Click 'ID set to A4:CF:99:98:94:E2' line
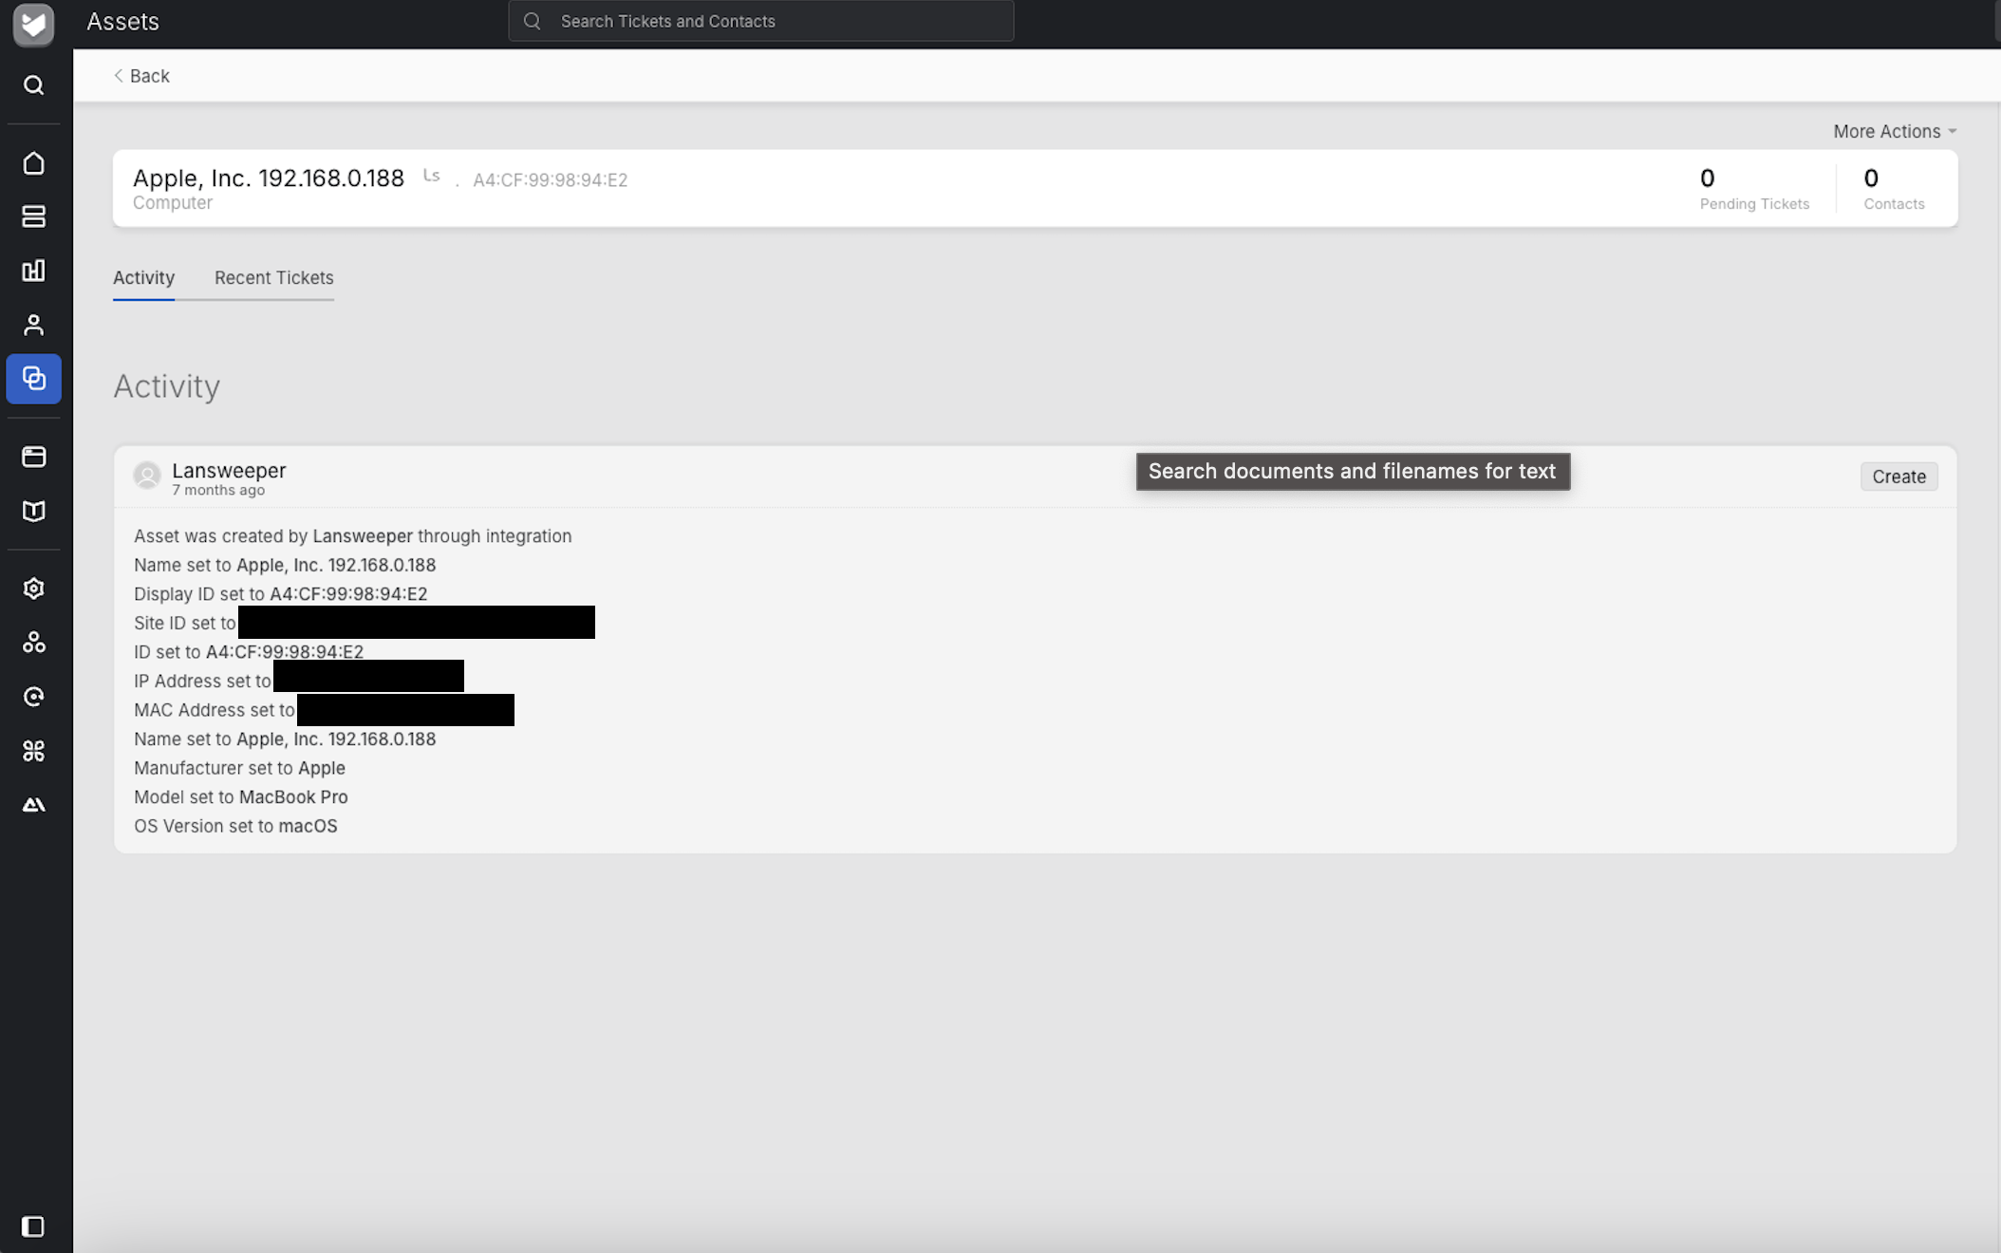This screenshot has height=1253, width=2001. point(249,652)
